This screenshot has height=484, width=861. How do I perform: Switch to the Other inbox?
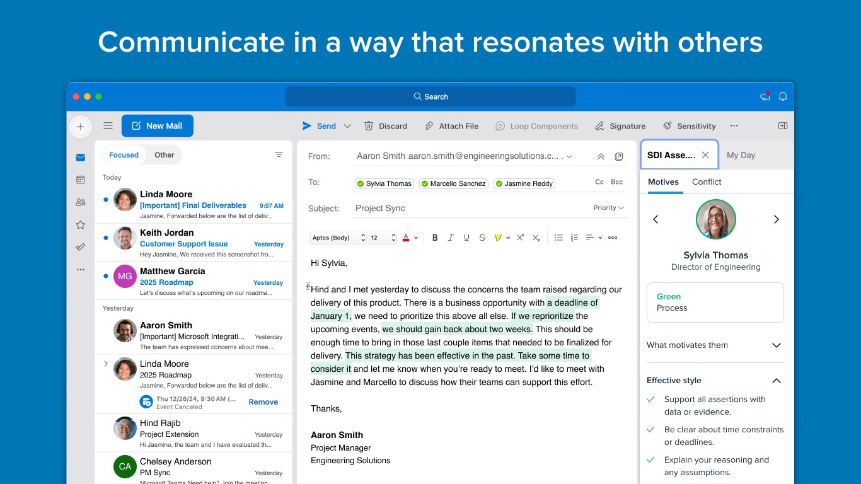[x=165, y=155]
